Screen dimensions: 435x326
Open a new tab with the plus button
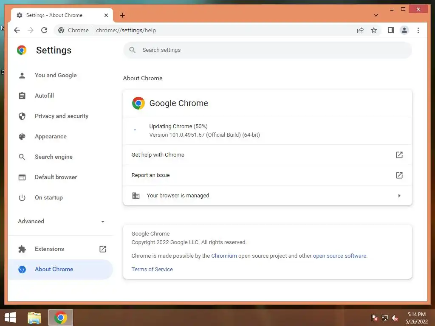[122, 15]
